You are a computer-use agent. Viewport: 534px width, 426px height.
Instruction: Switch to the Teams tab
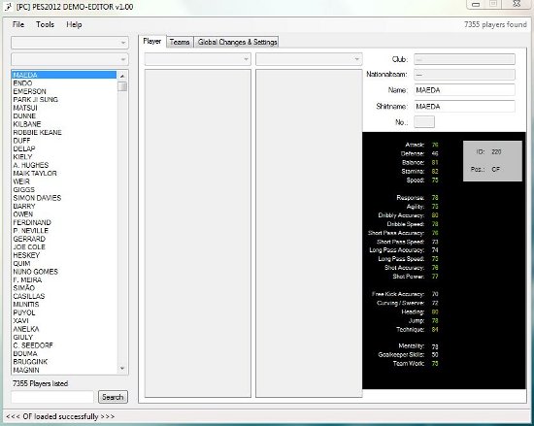click(x=180, y=42)
